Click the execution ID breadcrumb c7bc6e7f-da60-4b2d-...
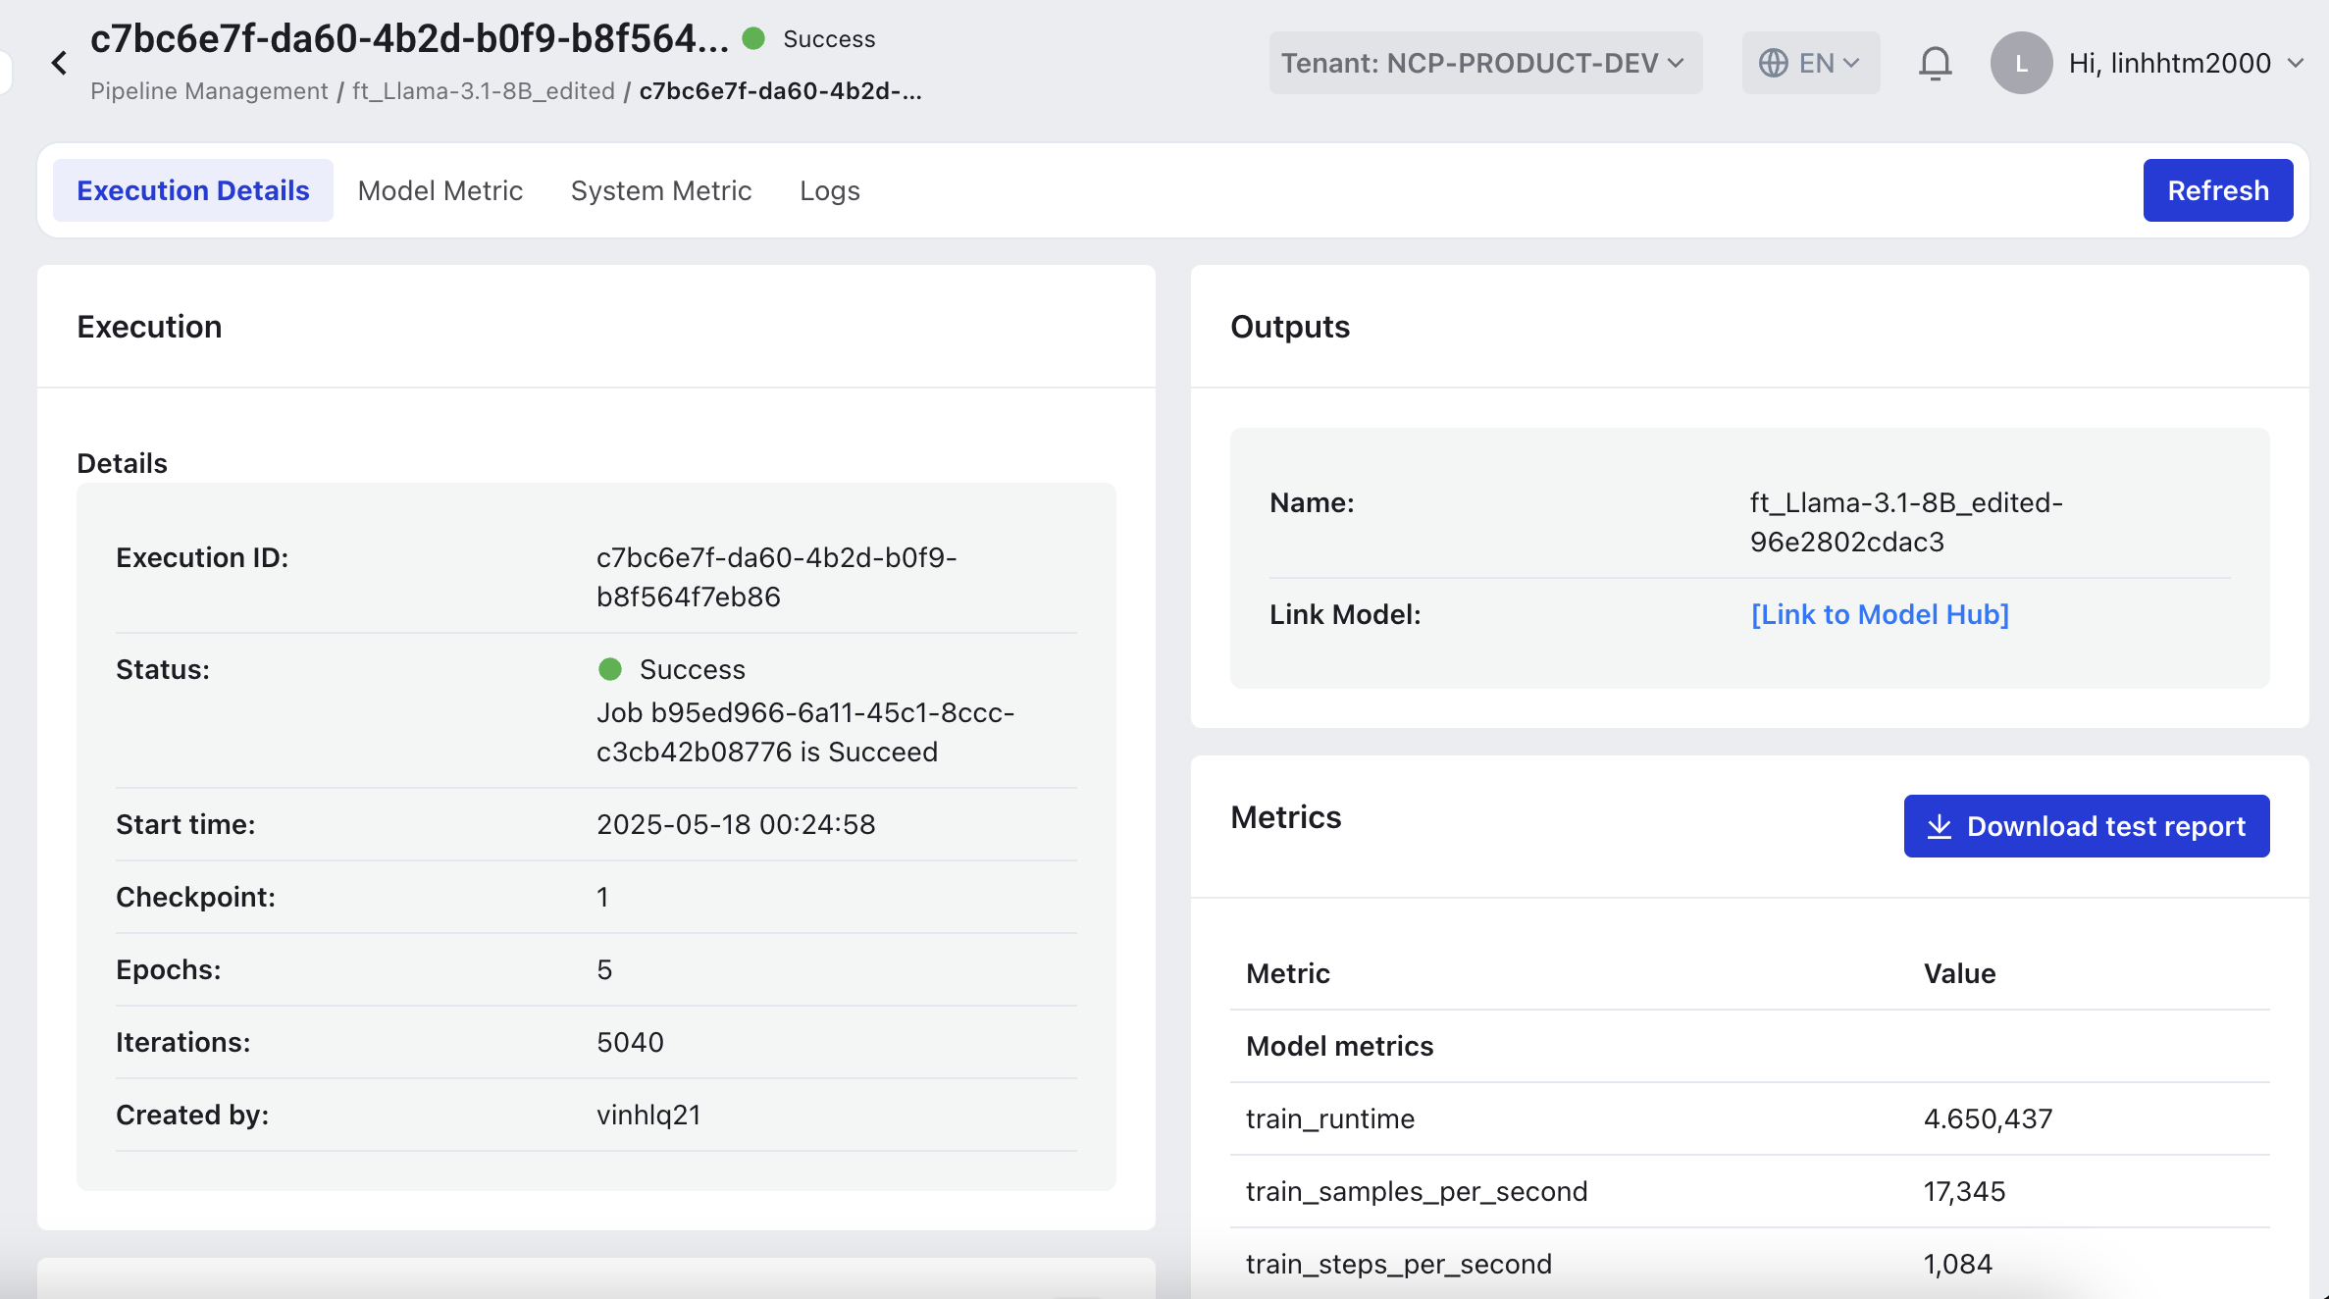2329x1299 pixels. point(781,91)
